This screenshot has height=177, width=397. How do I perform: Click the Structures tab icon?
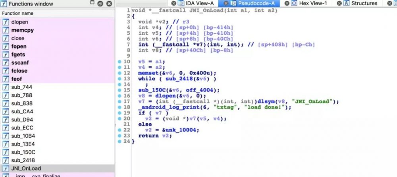tap(346, 3)
